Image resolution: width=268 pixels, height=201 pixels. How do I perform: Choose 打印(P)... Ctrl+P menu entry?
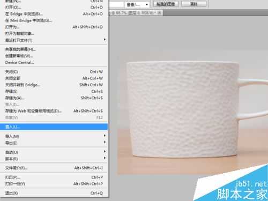coord(54,177)
